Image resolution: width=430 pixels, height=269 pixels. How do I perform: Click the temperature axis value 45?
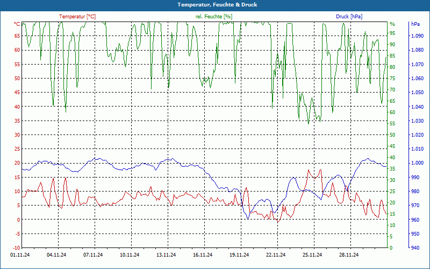(x=17, y=92)
